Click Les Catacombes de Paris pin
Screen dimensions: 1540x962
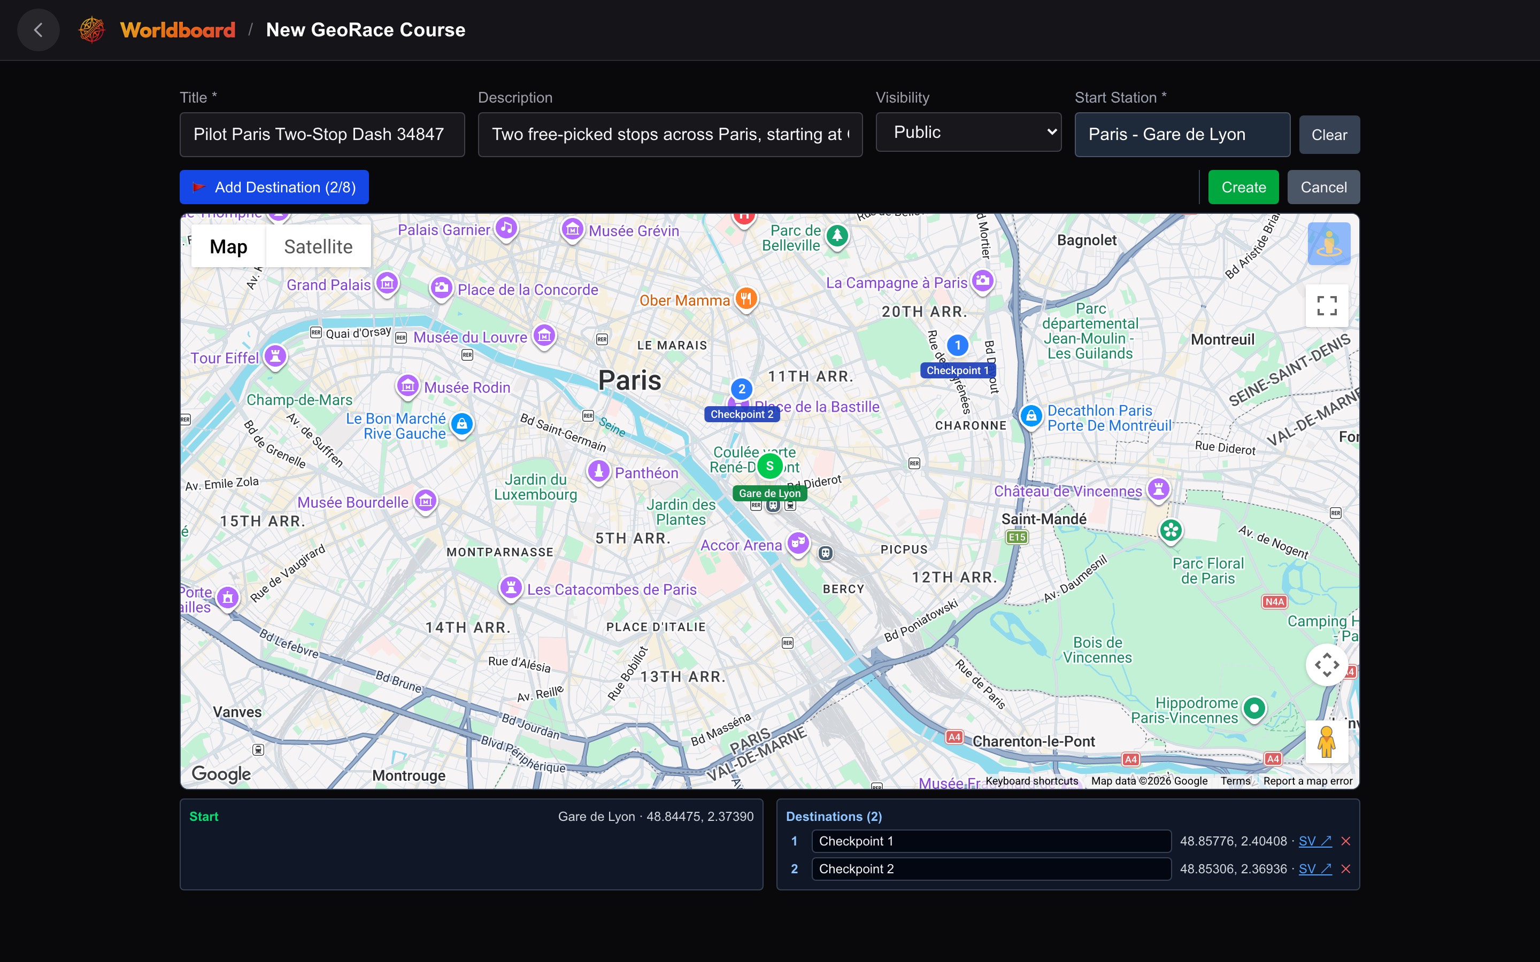click(x=510, y=588)
